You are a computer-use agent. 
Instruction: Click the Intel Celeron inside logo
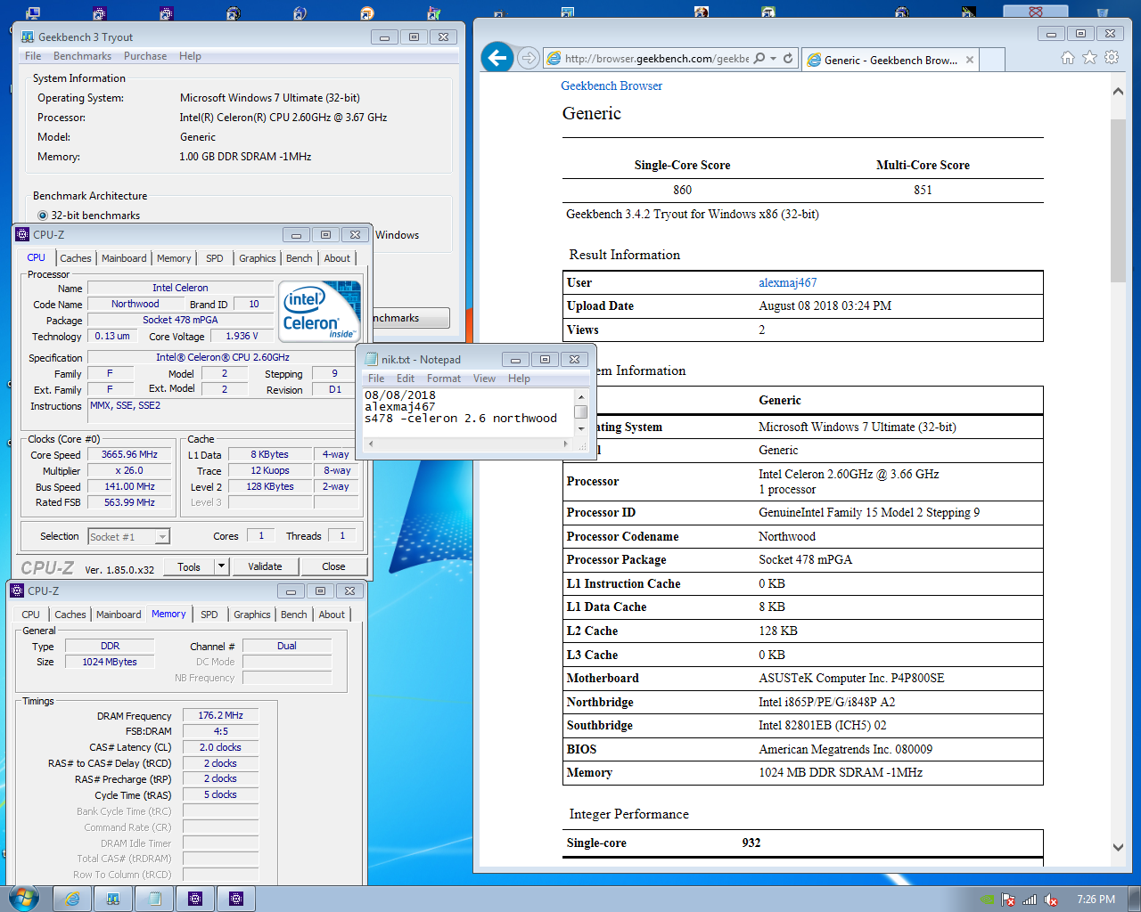pyautogui.click(x=319, y=310)
